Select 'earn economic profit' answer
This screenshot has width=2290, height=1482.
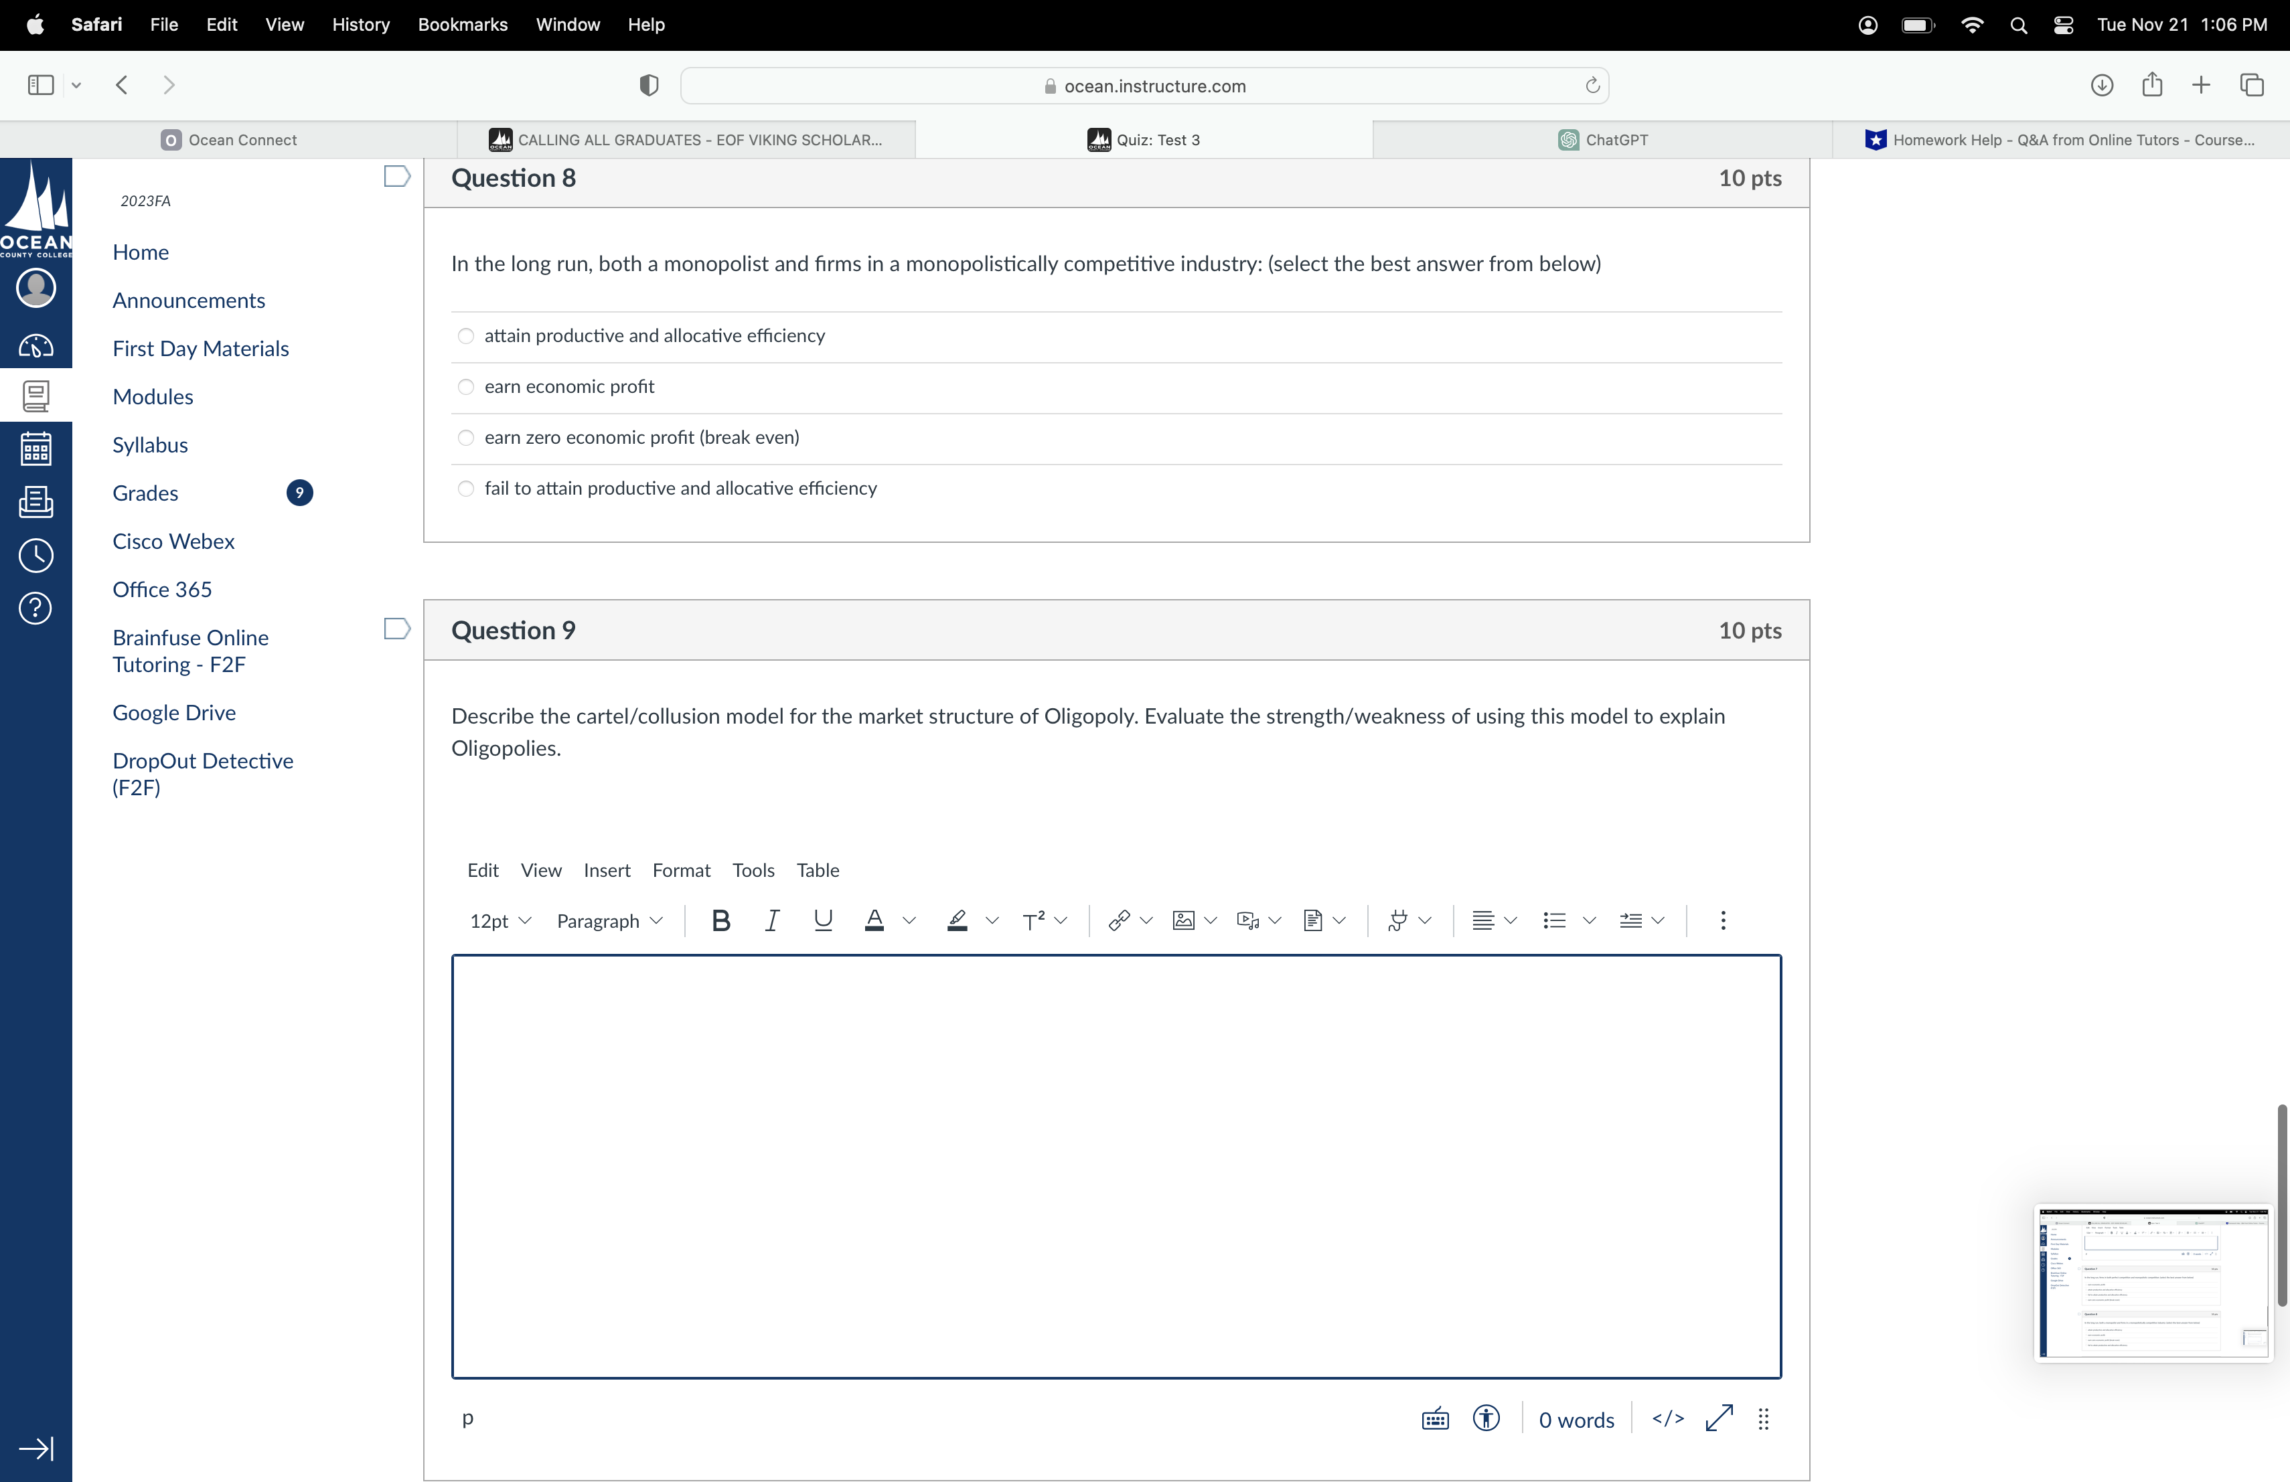click(465, 387)
